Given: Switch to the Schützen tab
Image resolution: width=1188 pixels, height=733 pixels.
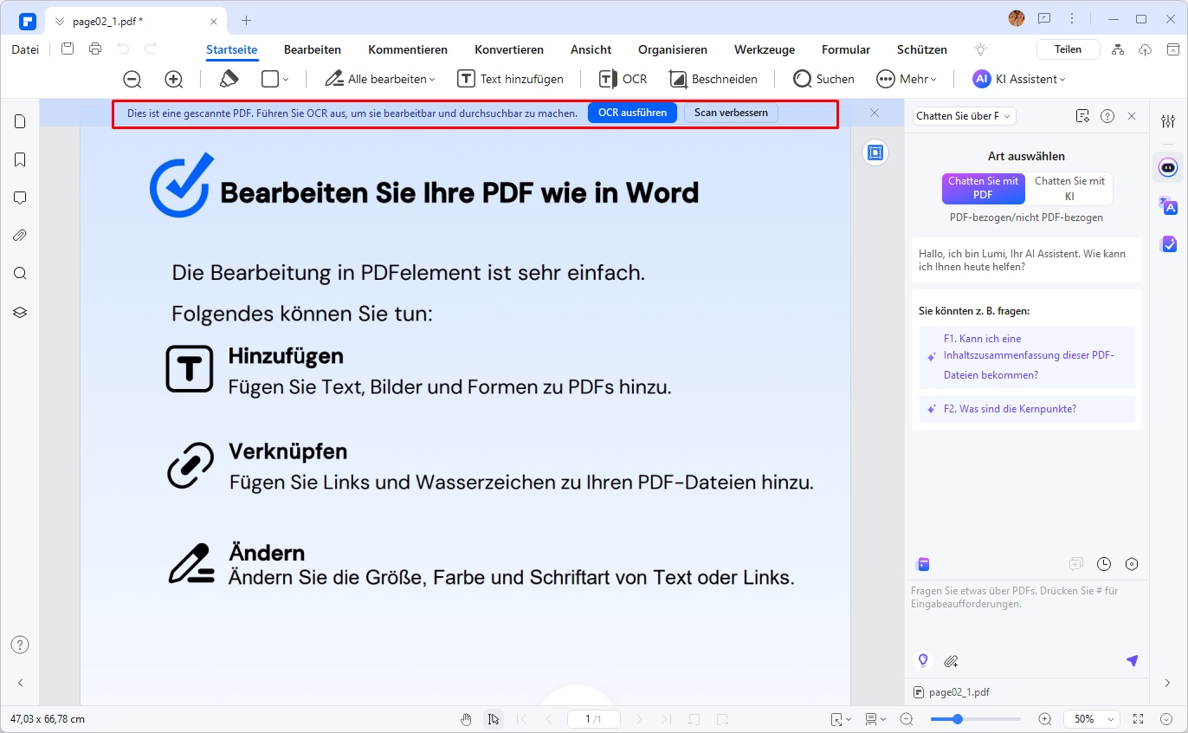Looking at the screenshot, I should [x=922, y=50].
